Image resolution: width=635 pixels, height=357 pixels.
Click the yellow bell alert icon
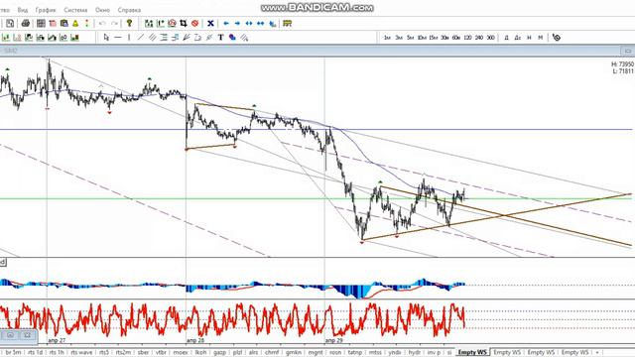pyautogui.click(x=75, y=24)
